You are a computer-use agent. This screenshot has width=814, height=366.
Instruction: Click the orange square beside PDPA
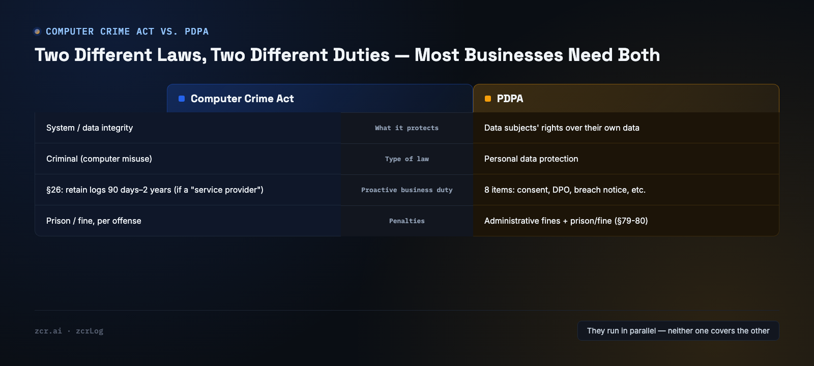[488, 99]
